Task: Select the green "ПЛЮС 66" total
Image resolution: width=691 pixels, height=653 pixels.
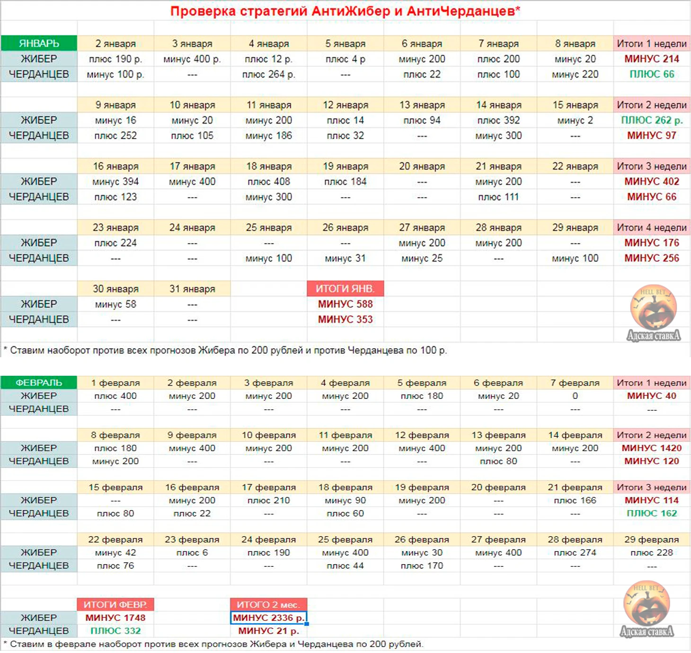Action: point(652,74)
